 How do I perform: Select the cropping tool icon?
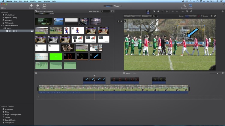162,11
